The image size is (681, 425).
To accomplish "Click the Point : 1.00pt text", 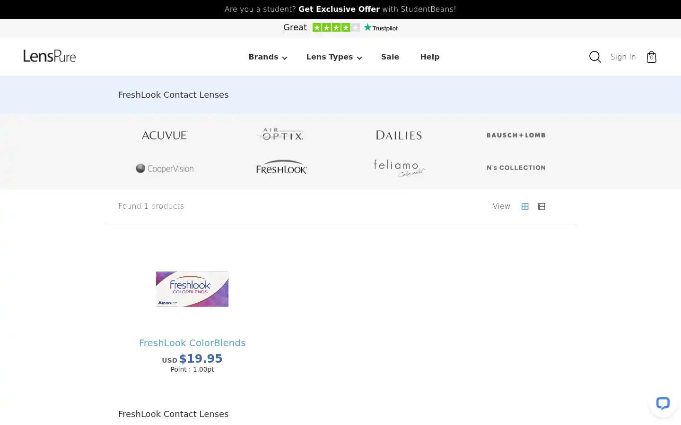I will click(192, 369).
